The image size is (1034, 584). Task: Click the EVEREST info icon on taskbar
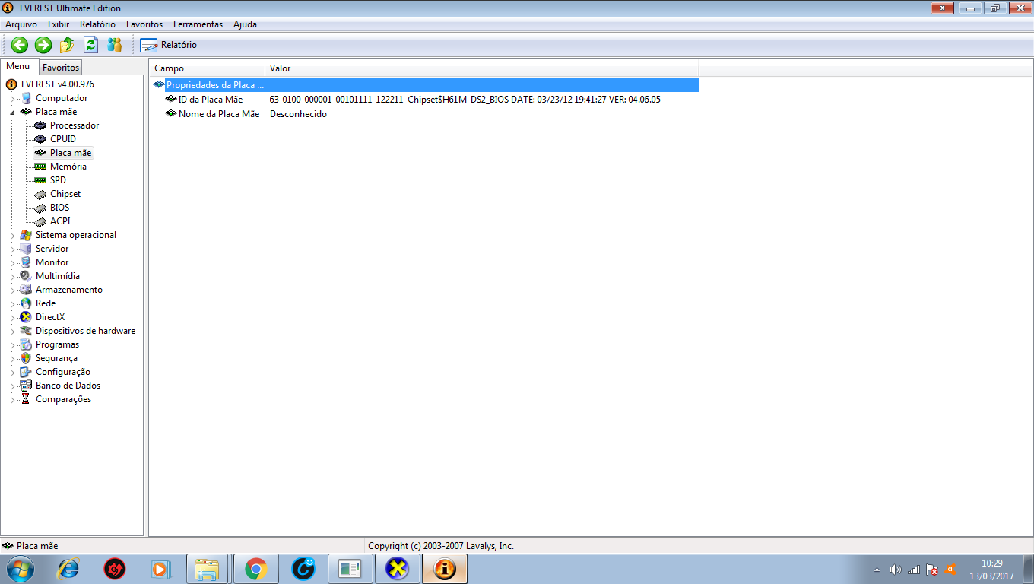click(x=445, y=569)
